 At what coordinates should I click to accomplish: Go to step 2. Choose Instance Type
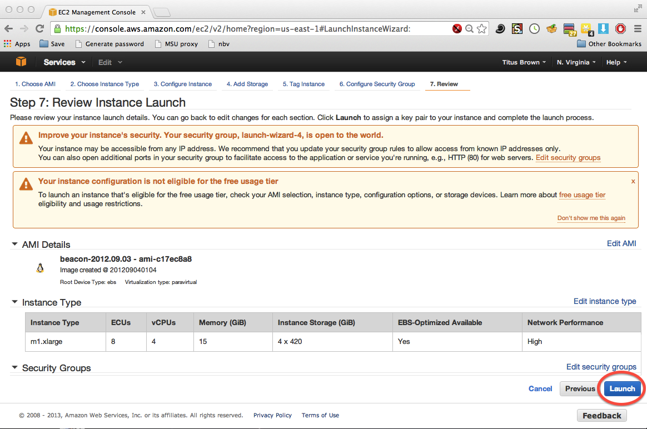104,84
